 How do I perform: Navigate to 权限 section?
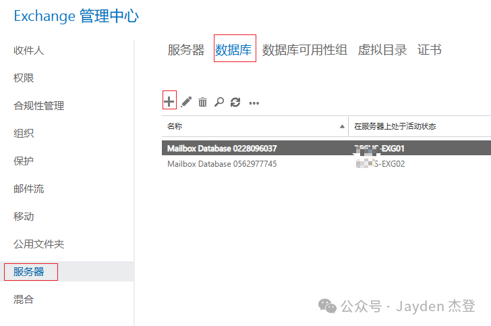[x=24, y=78]
